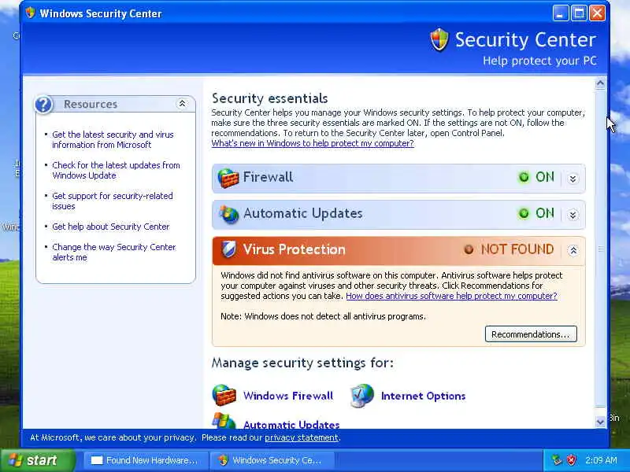Viewport: 630px width, 472px height.
Task: Click the vertical scrollbar thumb
Action: tap(600, 249)
